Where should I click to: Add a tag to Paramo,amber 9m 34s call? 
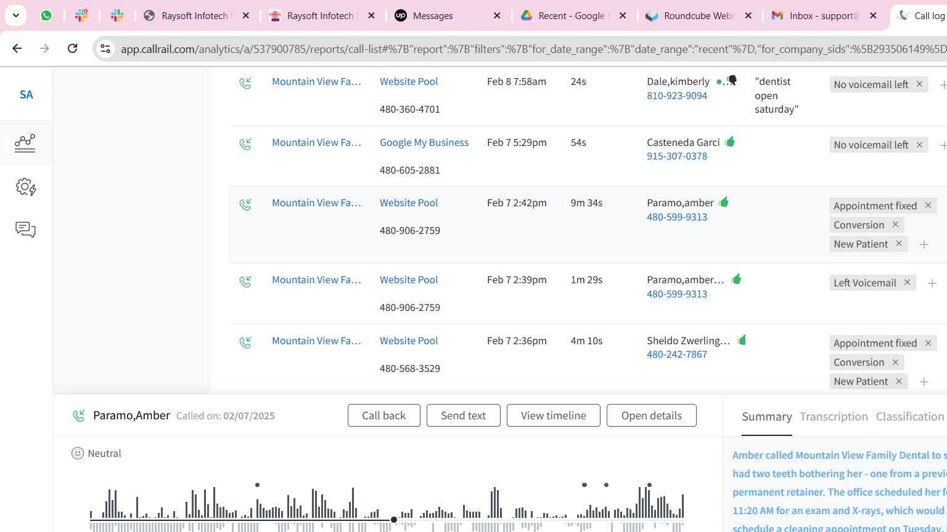point(924,244)
